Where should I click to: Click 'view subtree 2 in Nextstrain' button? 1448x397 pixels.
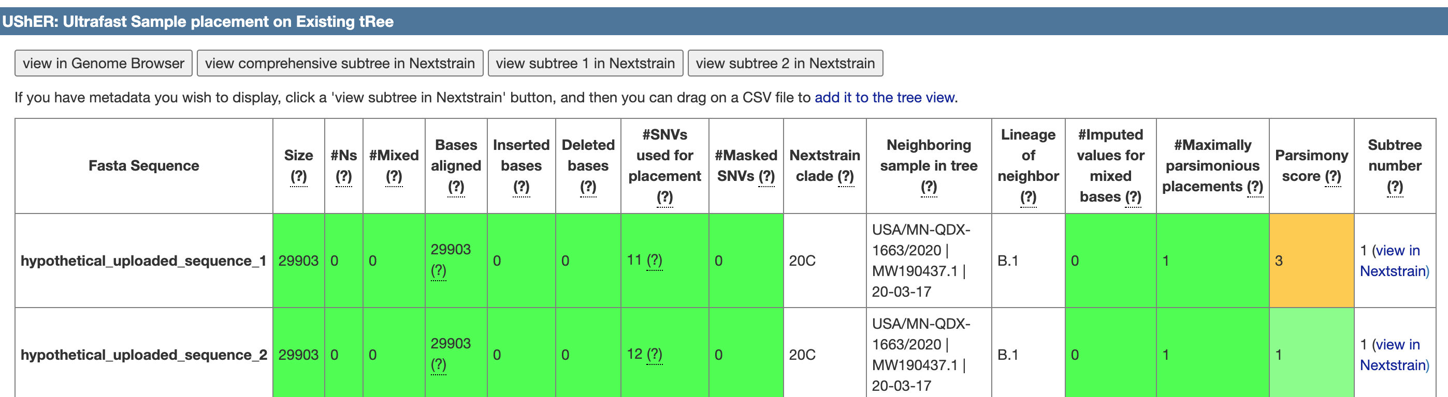pos(785,64)
